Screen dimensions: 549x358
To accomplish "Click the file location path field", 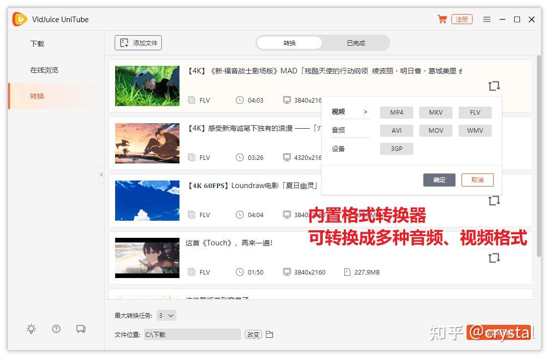I will 192,334.
